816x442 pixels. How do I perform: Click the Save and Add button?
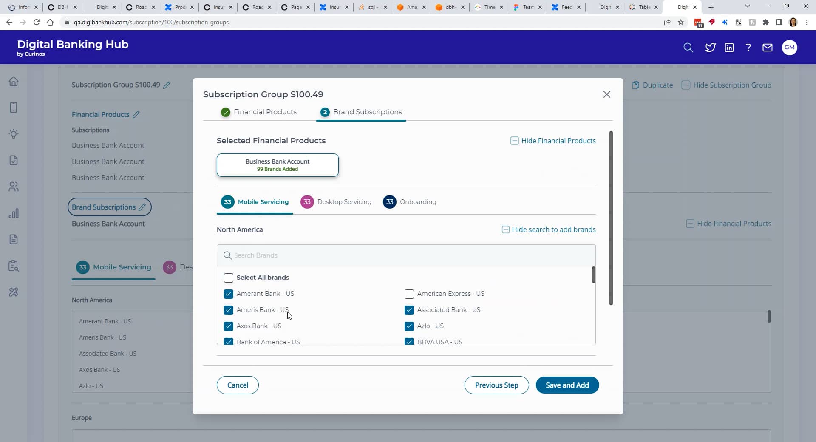coord(567,385)
